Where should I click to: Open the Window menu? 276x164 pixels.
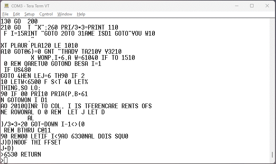pos(64,14)
